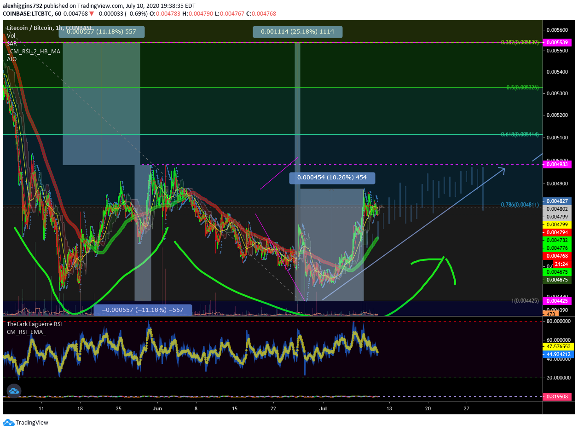The width and height of the screenshot is (578, 431).
Task: Click the SAR indicator label
Action: pyautogui.click(x=12, y=43)
